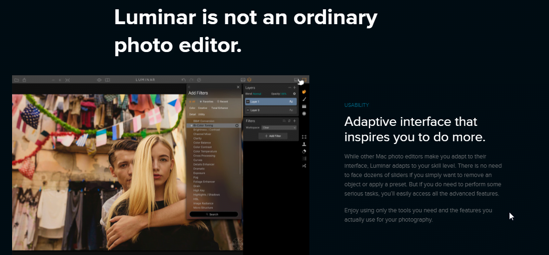Switch to the Favorites filter tab
549x255 pixels.
coord(206,102)
